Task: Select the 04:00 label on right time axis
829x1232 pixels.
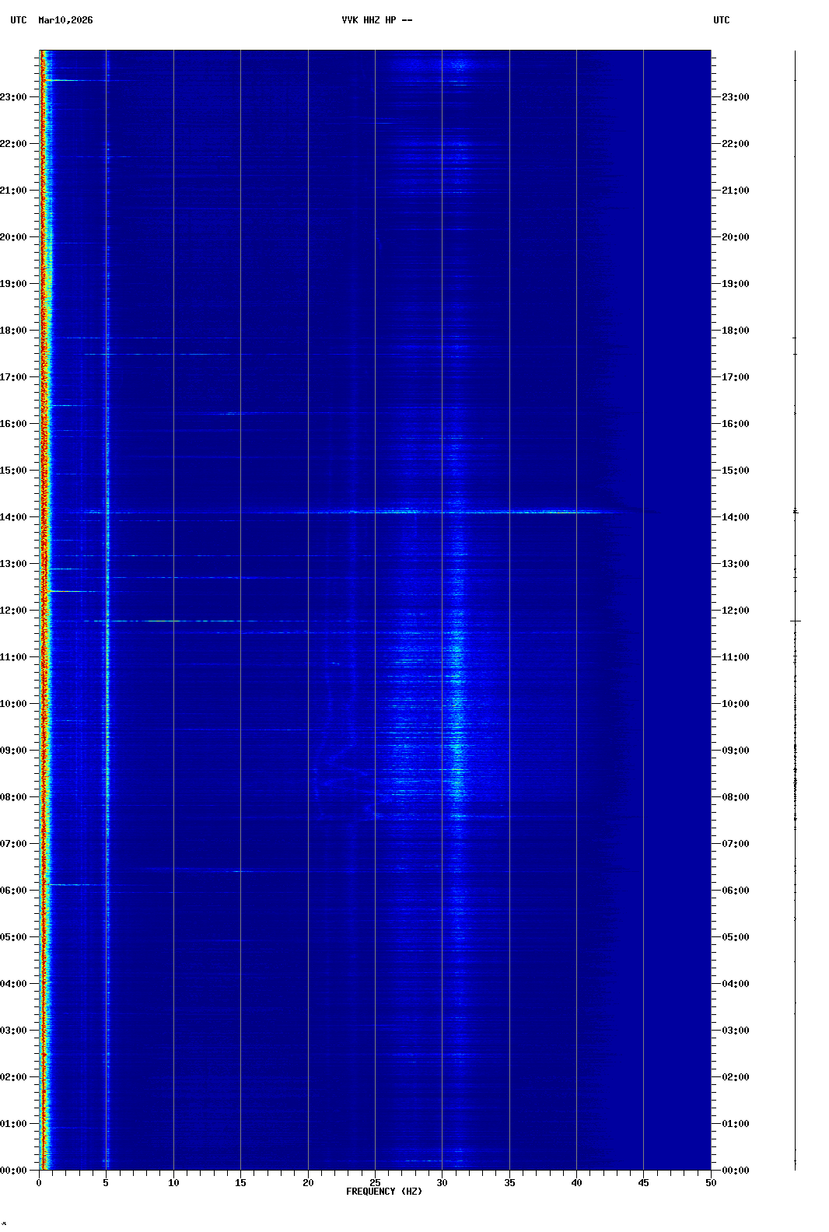Action: pos(735,984)
